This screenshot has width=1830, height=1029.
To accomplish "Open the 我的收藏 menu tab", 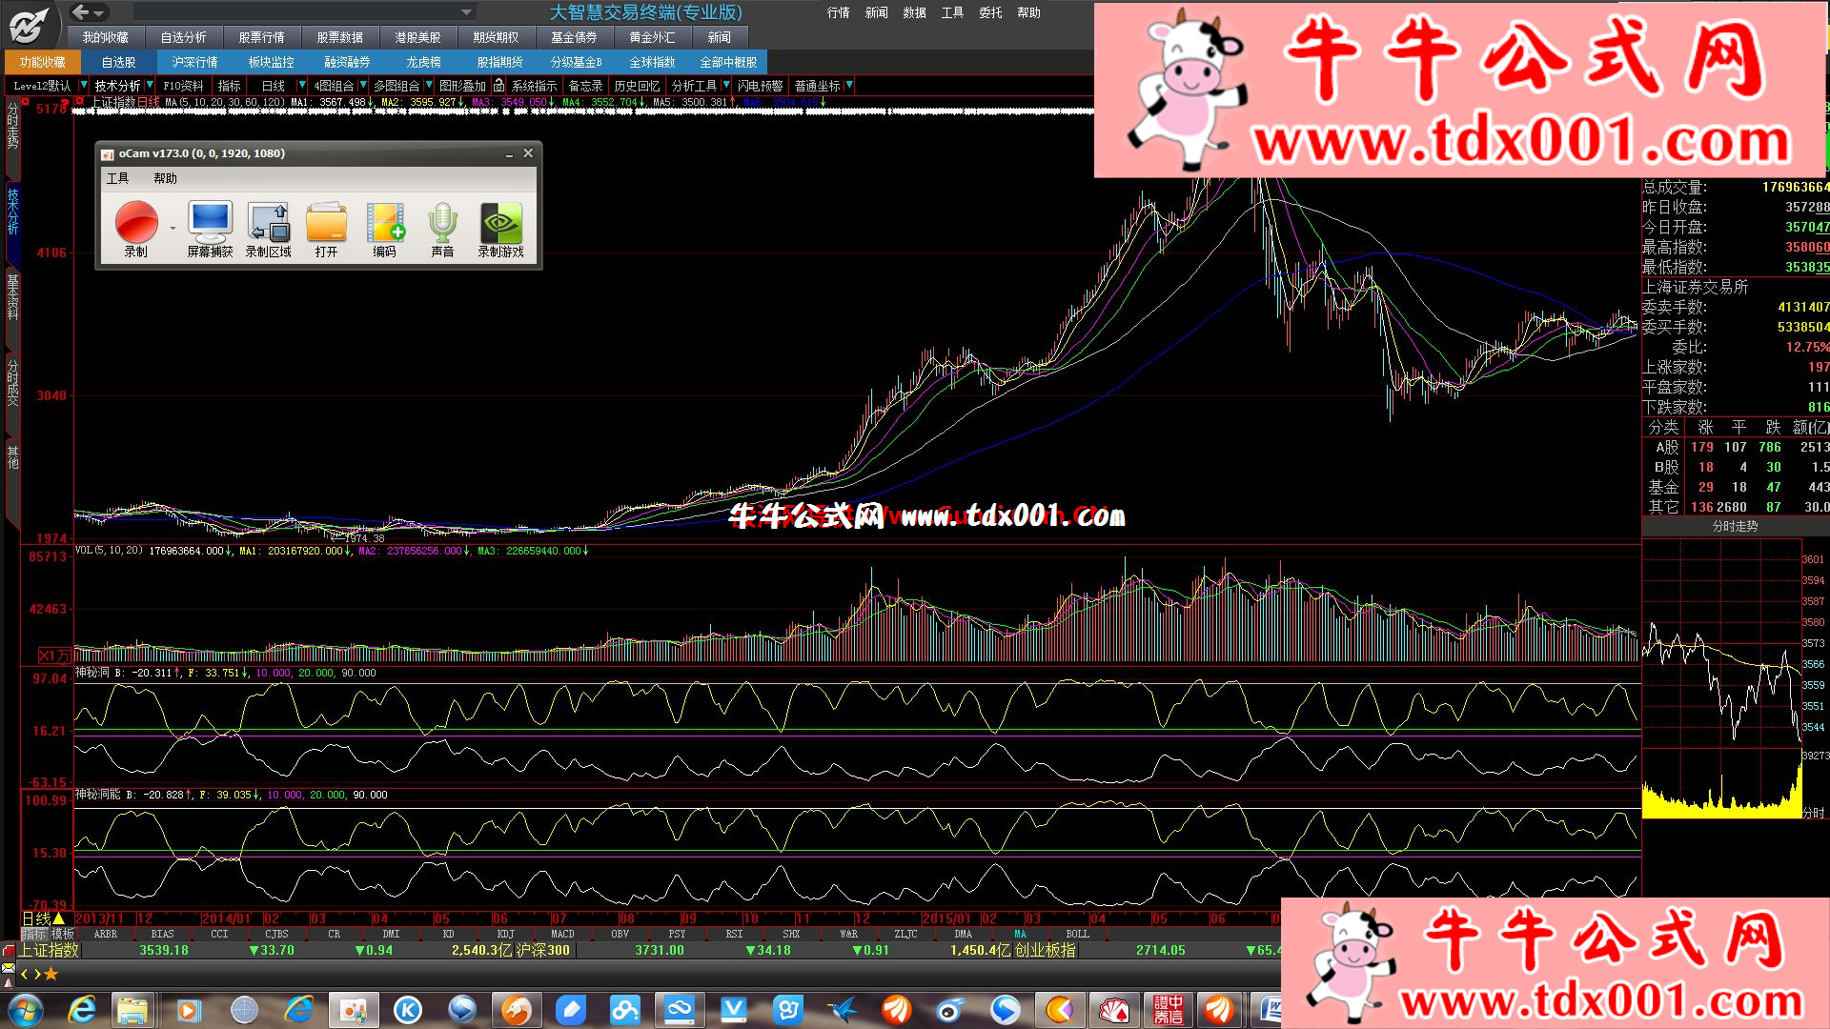I will [105, 37].
